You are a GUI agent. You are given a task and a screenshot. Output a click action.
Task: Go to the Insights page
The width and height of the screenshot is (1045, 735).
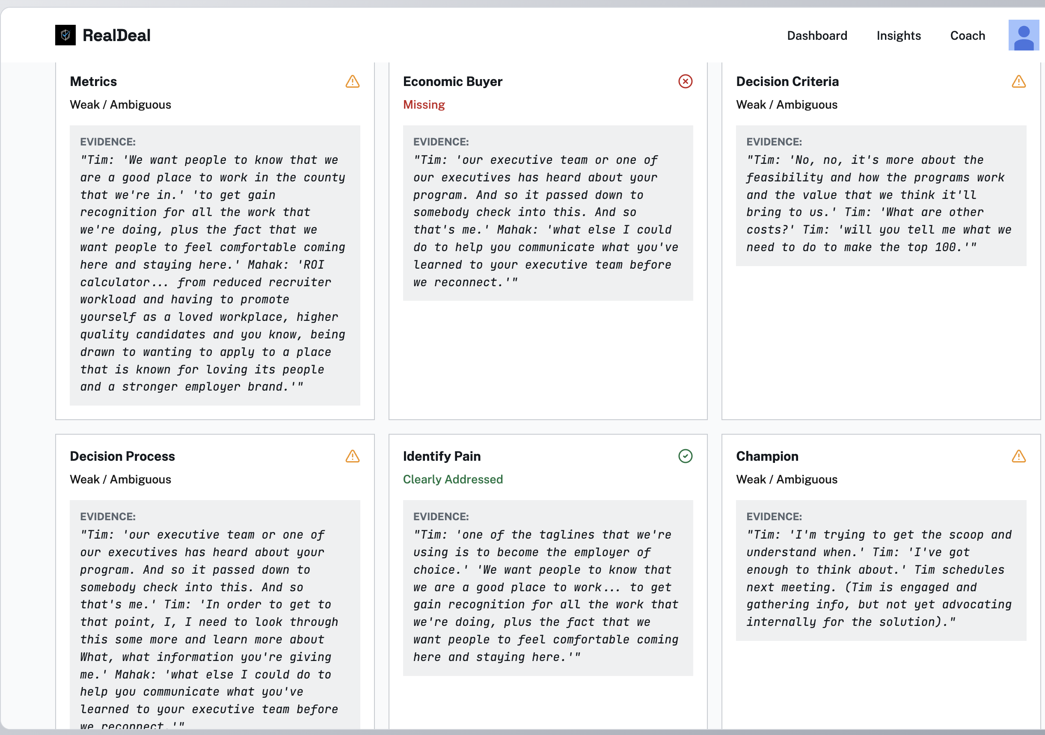click(899, 36)
